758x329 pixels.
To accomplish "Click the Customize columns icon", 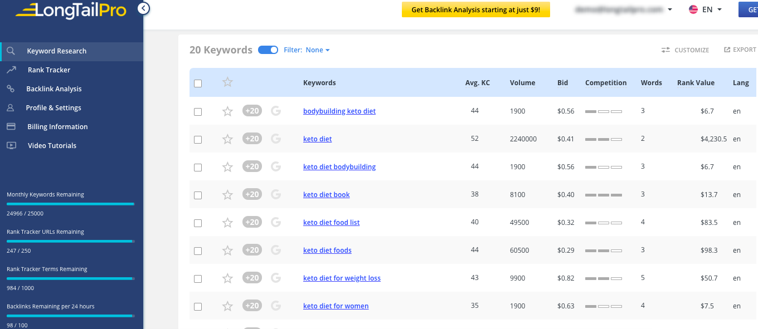I will click(x=665, y=50).
